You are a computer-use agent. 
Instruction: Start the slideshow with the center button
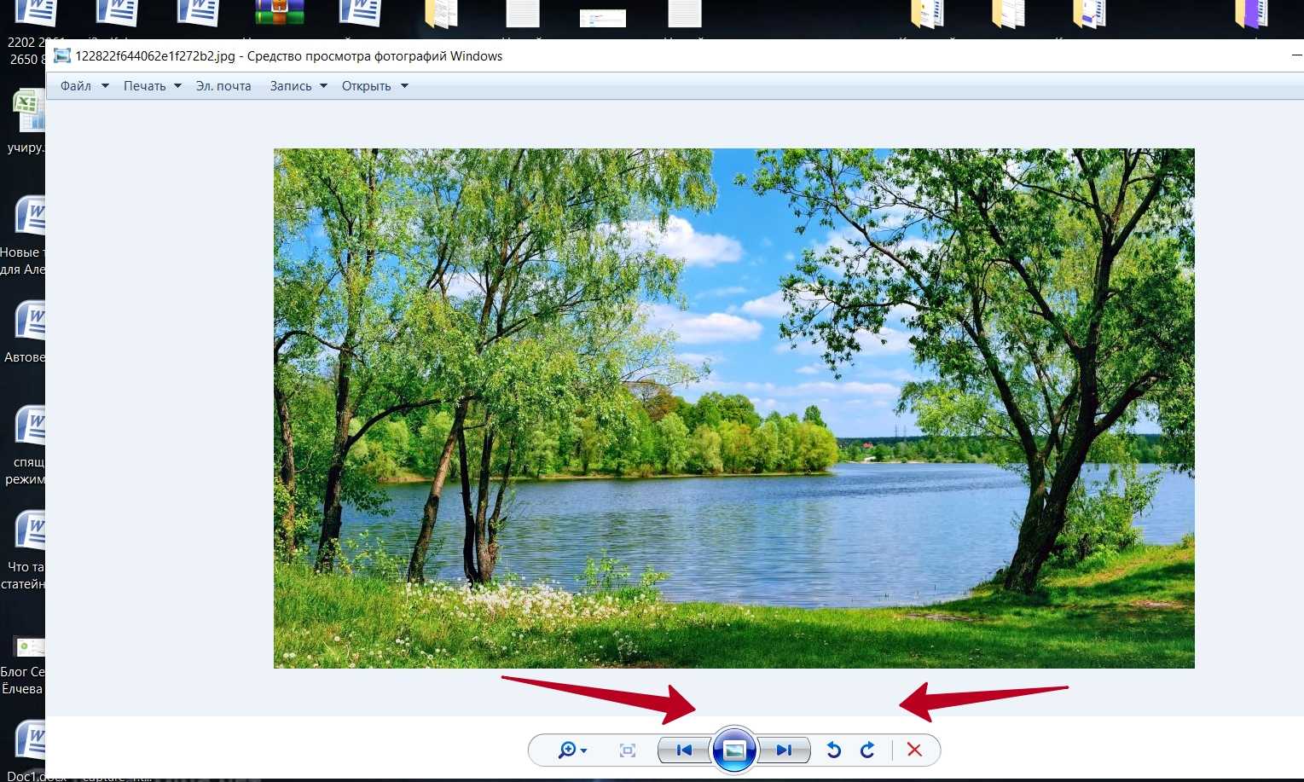coord(734,750)
